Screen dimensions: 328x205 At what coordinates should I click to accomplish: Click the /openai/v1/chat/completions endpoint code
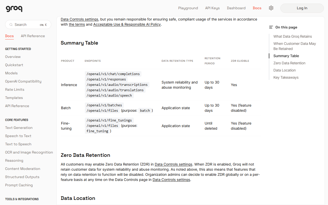point(113,74)
